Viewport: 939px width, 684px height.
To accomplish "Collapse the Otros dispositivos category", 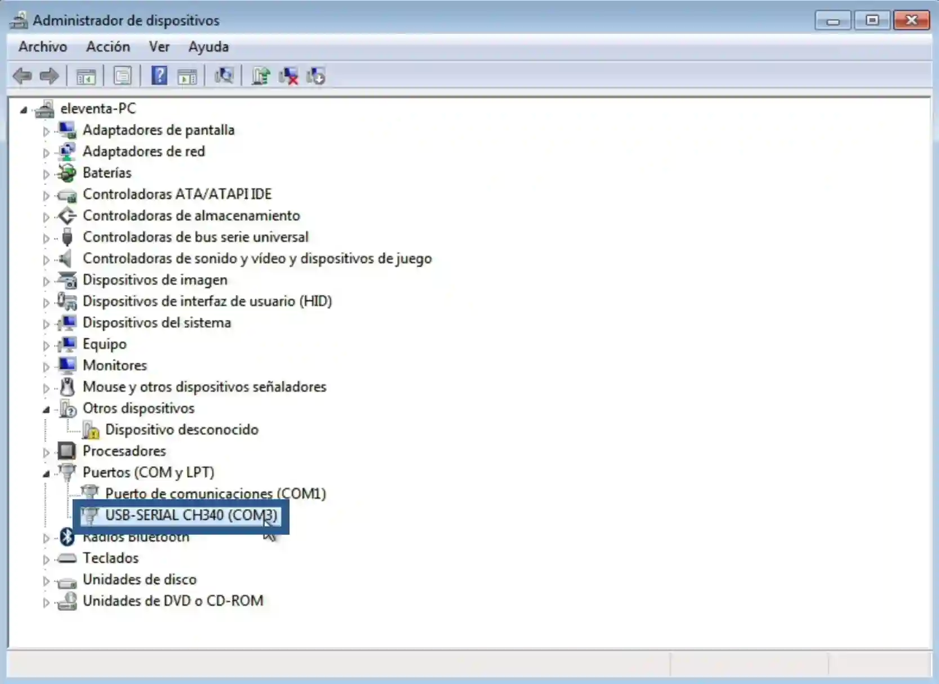I will (x=46, y=410).
